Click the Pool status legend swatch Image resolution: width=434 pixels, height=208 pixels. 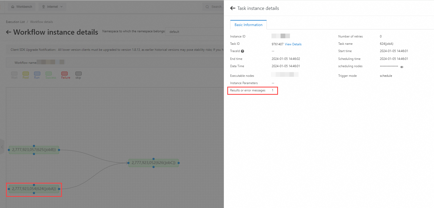point(26,74)
